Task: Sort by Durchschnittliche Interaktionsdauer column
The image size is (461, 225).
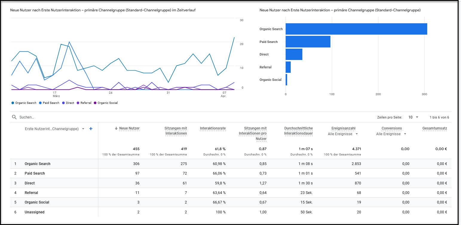Action: point(298,131)
